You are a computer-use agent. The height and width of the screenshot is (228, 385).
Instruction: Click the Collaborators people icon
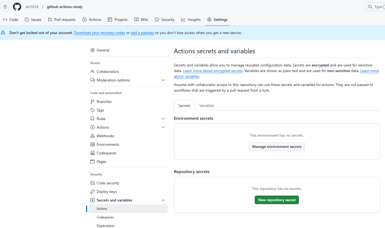click(x=92, y=72)
